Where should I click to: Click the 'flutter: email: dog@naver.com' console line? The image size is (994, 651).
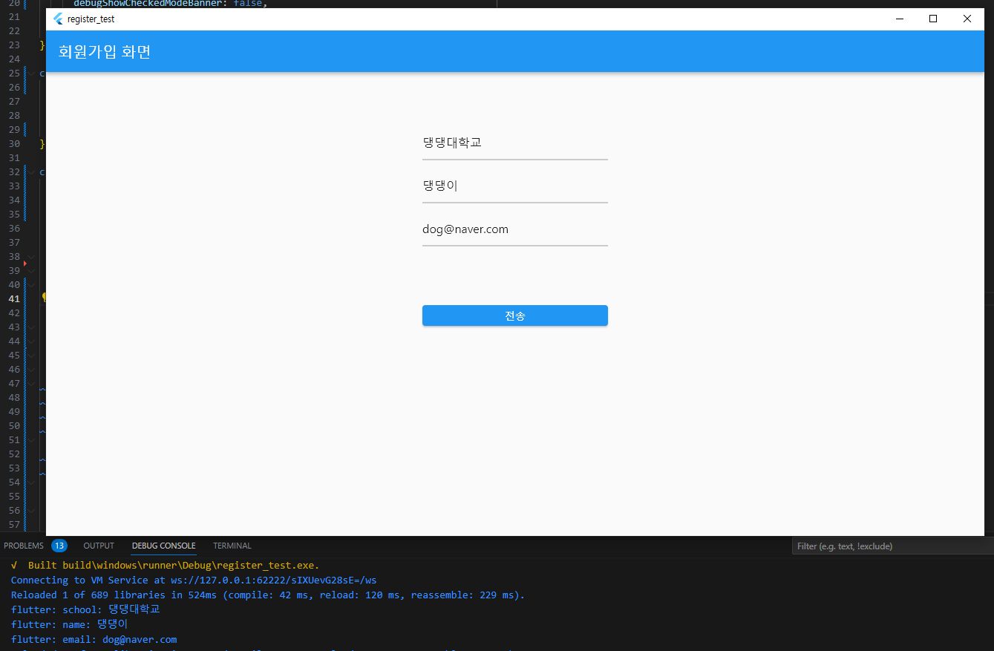(94, 639)
